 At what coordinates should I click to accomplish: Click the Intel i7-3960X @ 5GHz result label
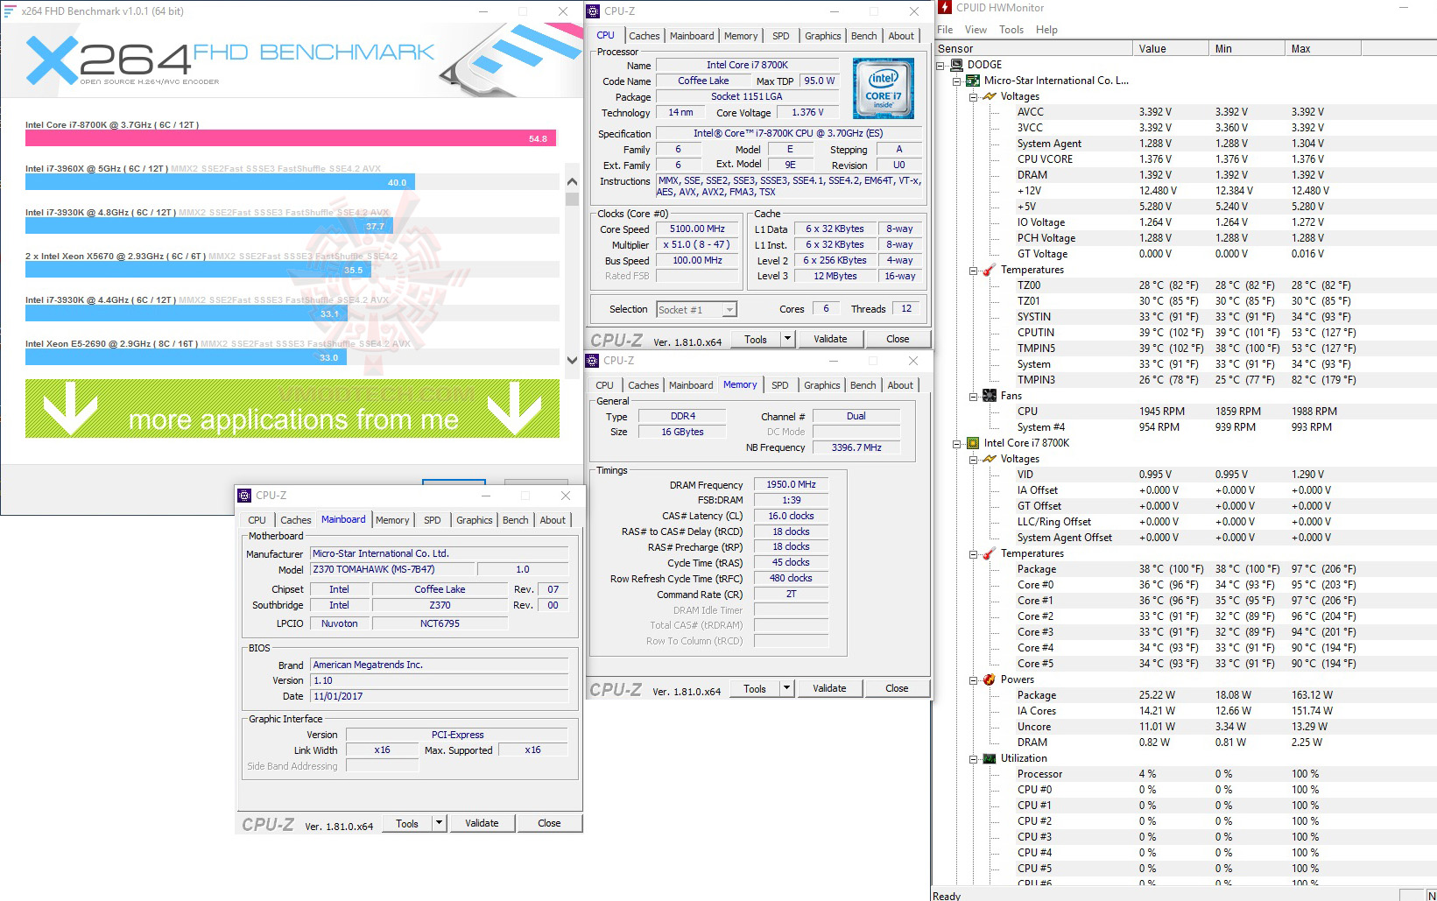click(x=96, y=168)
